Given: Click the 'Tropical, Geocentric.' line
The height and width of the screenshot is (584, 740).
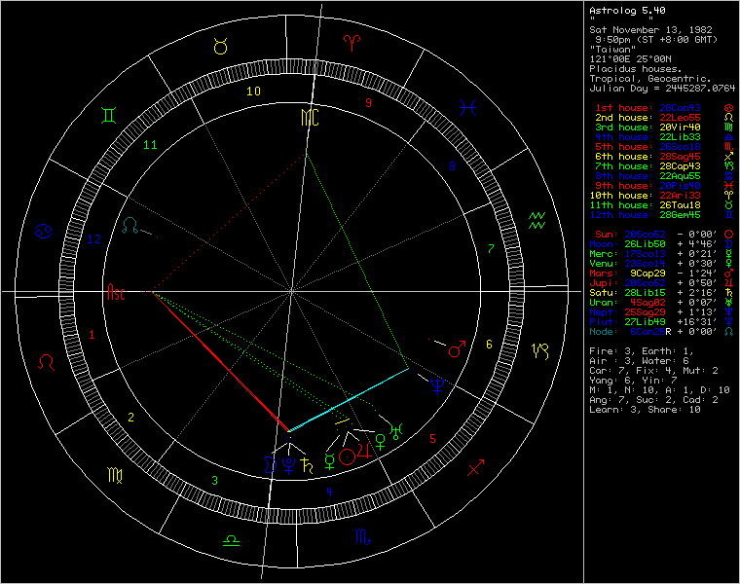Looking at the screenshot, I should (650, 79).
